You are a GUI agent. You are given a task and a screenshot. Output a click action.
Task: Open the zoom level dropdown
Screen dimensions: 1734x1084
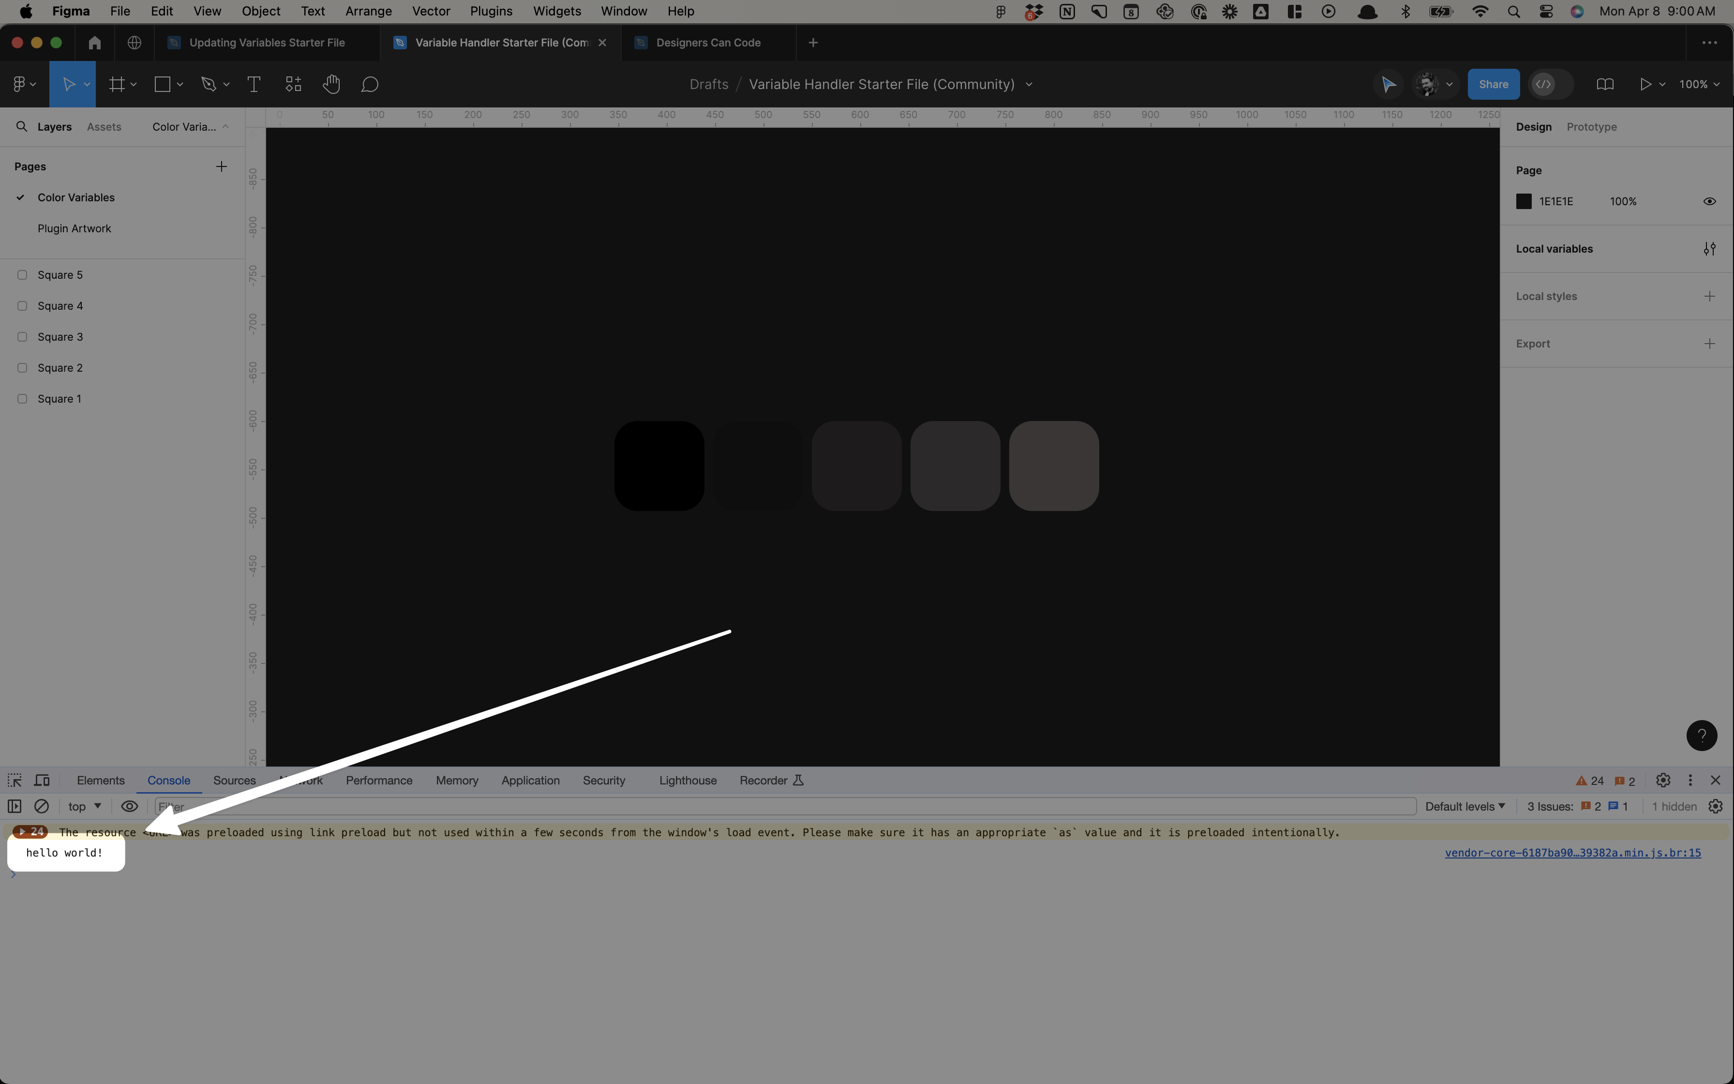coord(1700,84)
